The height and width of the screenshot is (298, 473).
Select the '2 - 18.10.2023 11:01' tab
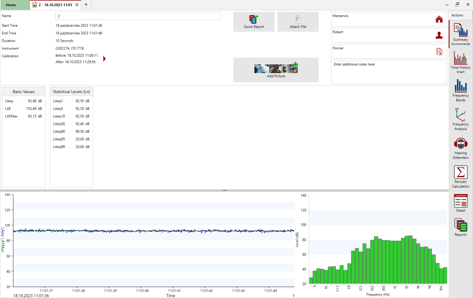tap(55, 5)
